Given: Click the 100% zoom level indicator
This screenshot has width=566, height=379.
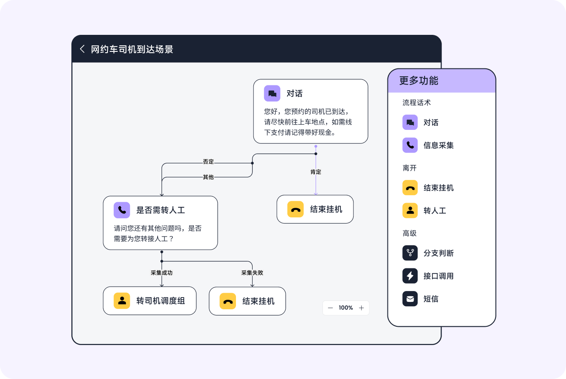Looking at the screenshot, I should click(346, 308).
